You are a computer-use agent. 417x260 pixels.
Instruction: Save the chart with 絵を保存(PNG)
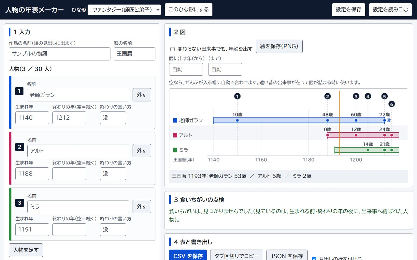pos(279,46)
